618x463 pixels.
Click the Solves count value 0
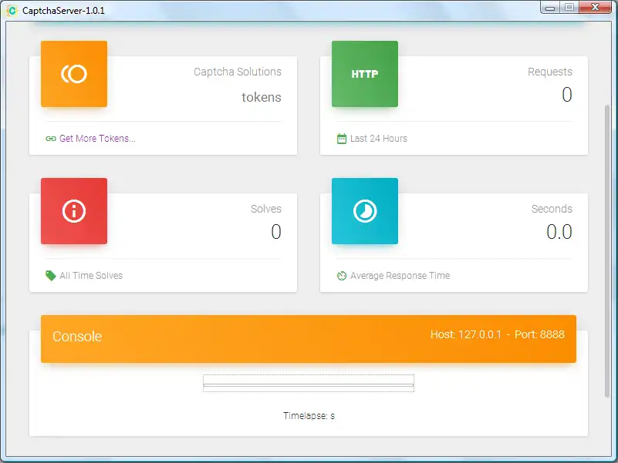click(x=276, y=231)
